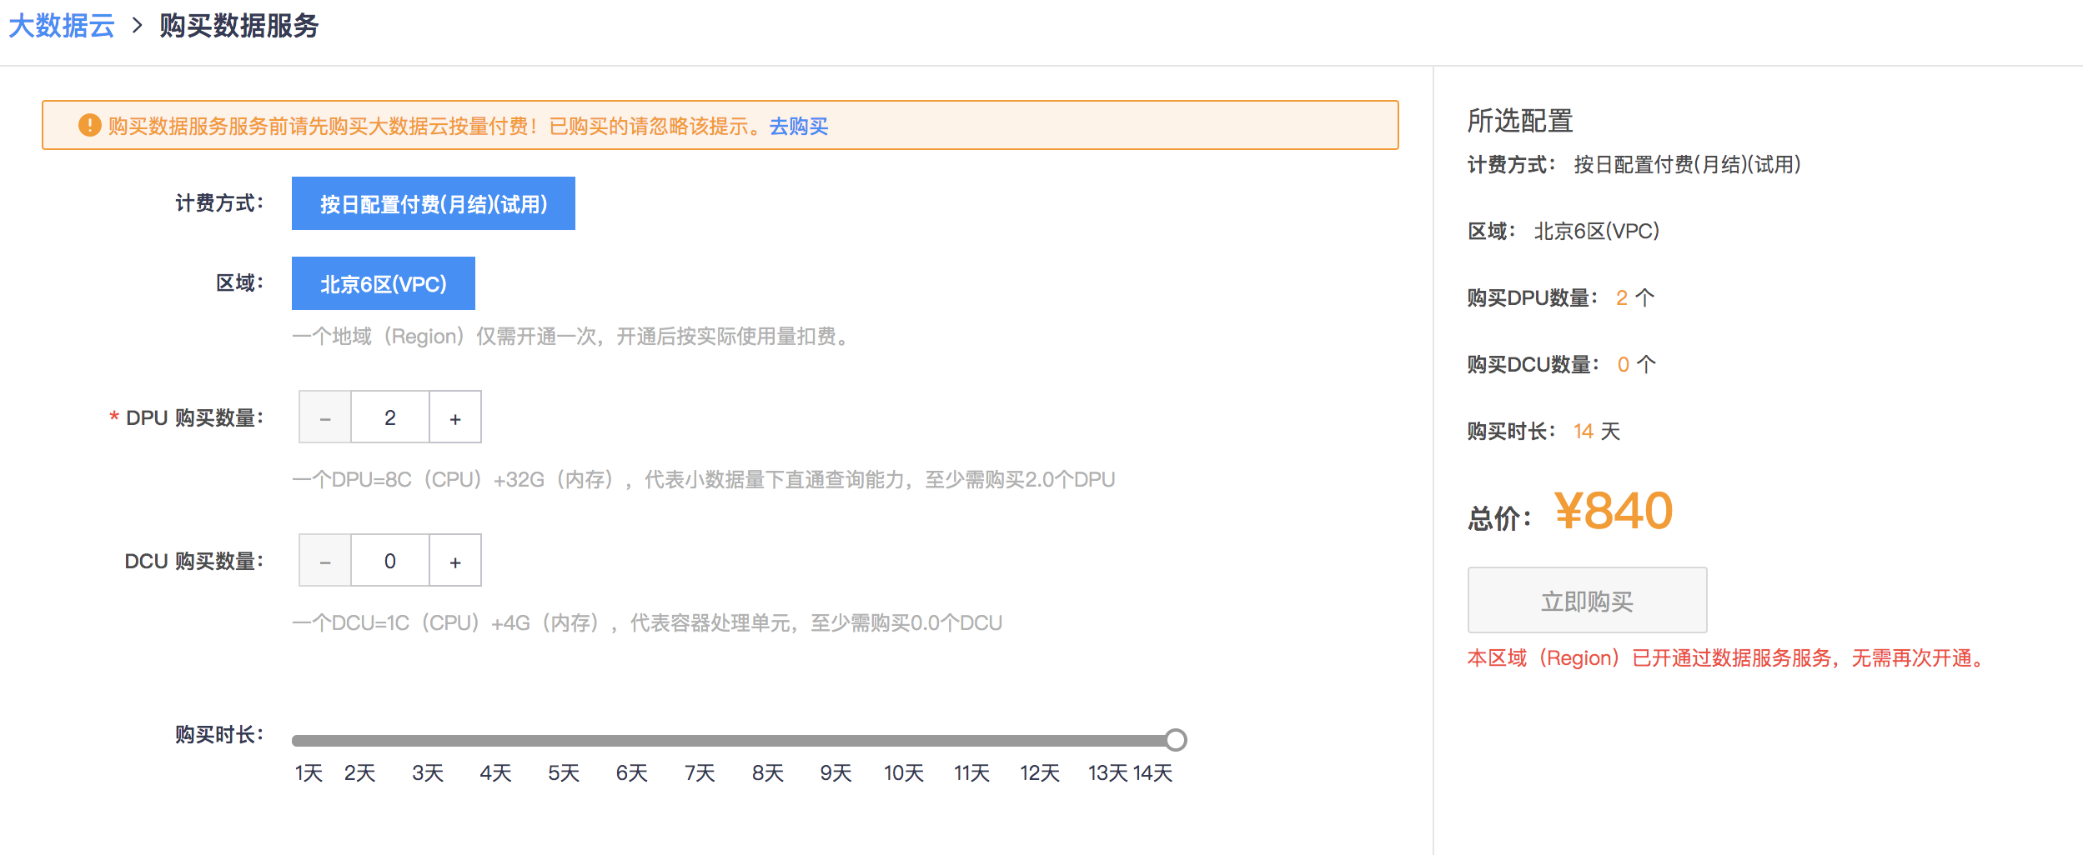Click the orange warning exclamation icon
The width and height of the screenshot is (2083, 855).
[x=89, y=125]
